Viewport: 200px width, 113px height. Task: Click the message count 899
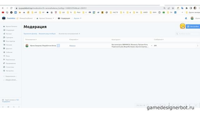point(155,46)
